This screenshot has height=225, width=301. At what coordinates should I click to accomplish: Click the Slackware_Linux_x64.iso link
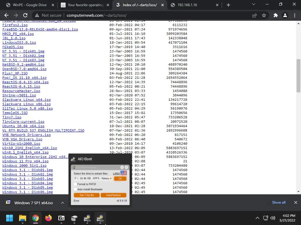click(x=26, y=100)
